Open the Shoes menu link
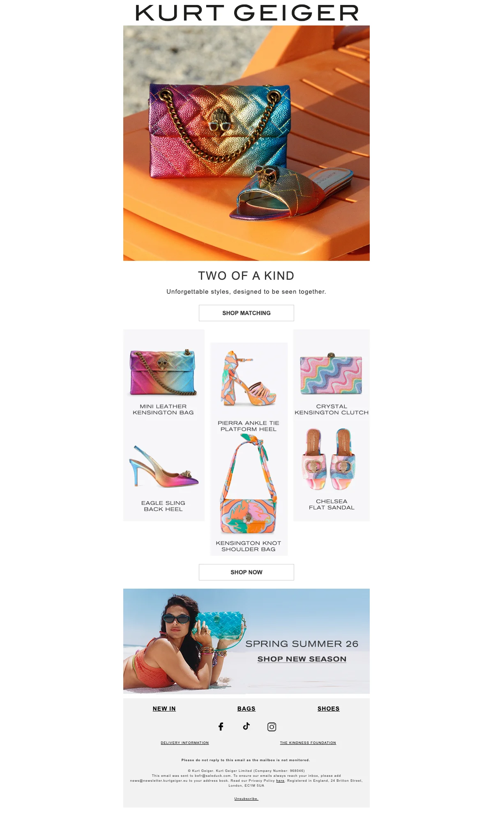This screenshot has height=815, width=493. point(329,709)
